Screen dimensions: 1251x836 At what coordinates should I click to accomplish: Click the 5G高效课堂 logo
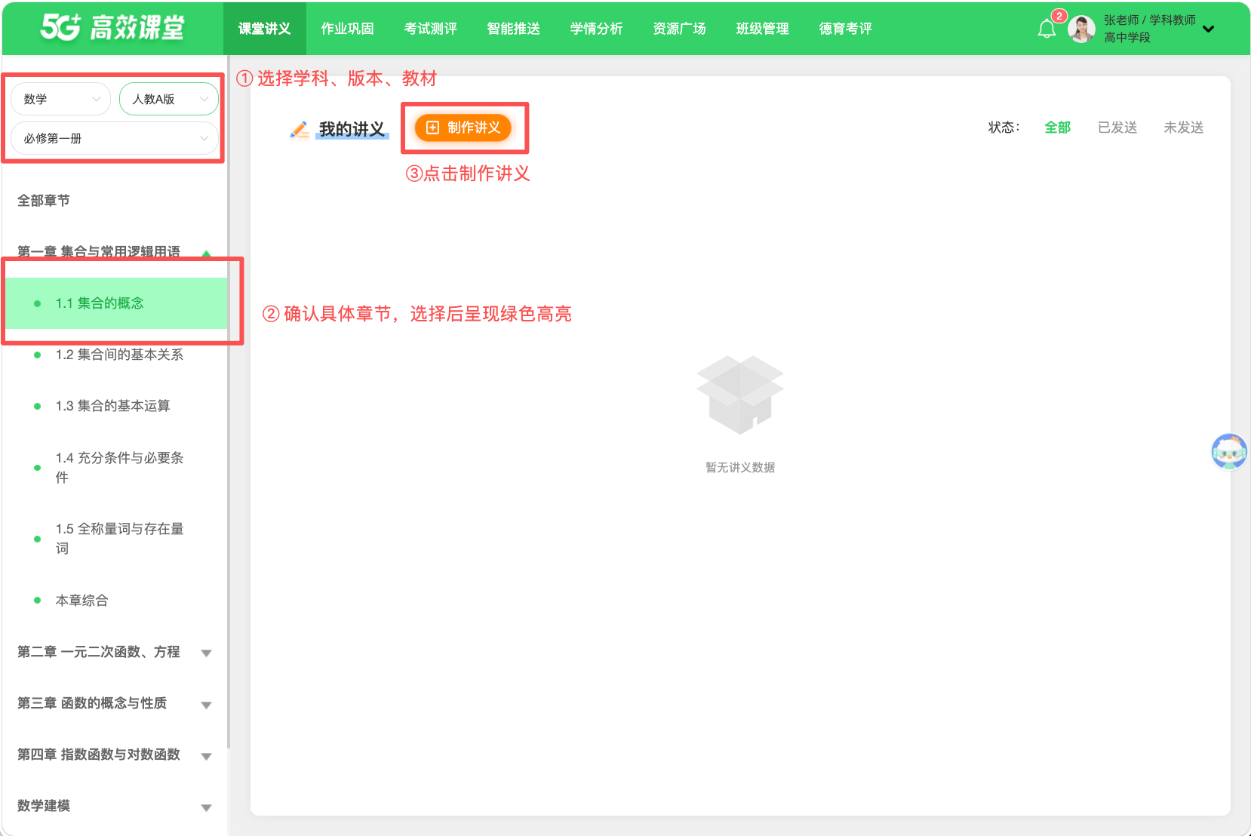click(x=112, y=28)
